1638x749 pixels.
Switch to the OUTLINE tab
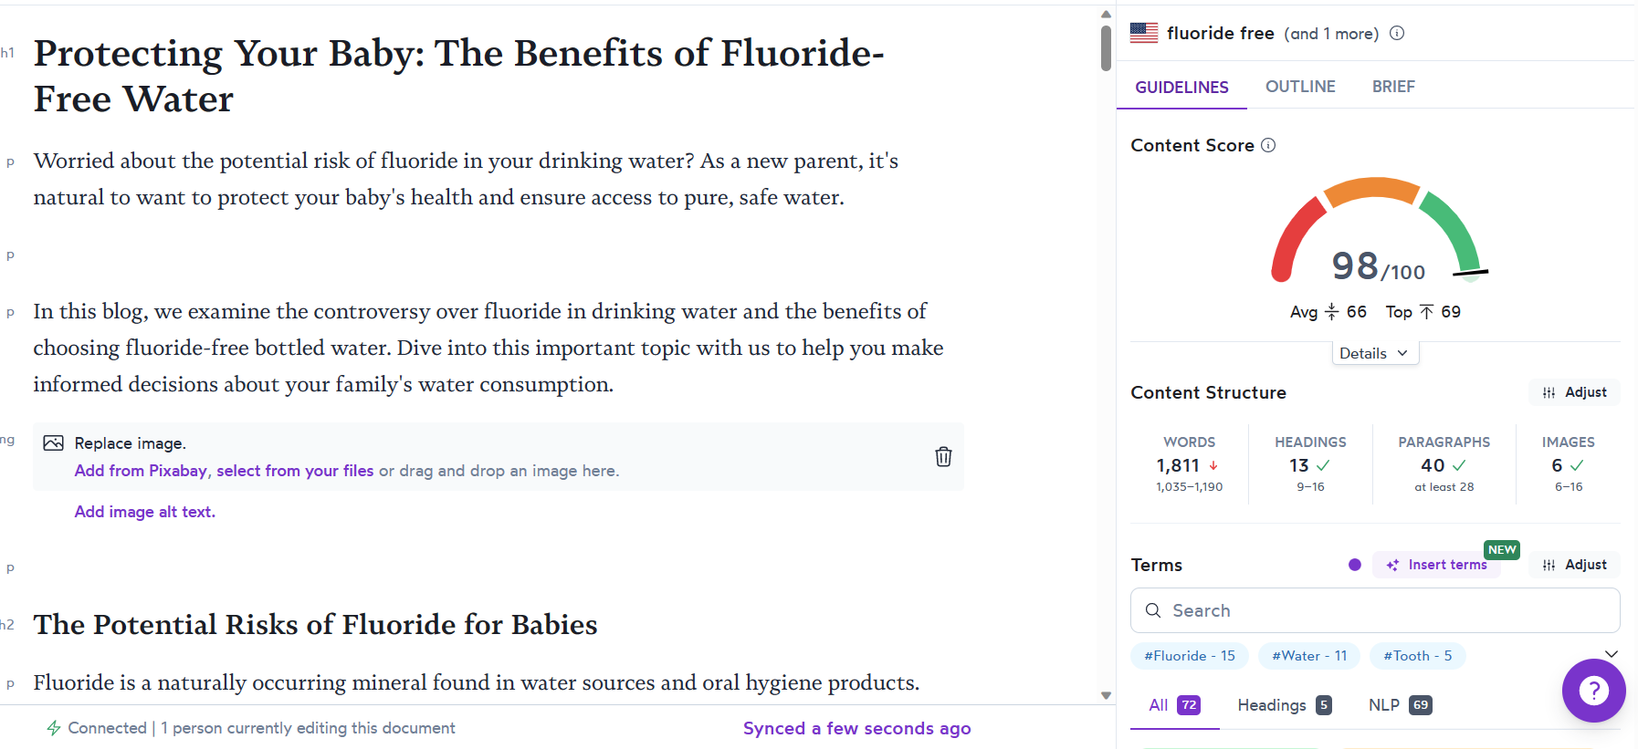point(1300,87)
